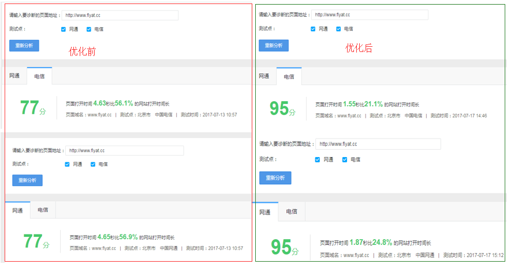This screenshot has width=507, height=264.
Task: Click the URL input field in the top 优化后 form
Action: pos(370,14)
